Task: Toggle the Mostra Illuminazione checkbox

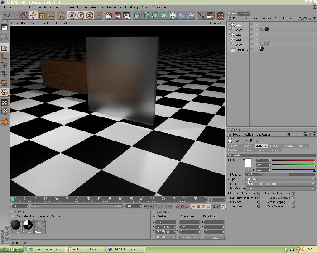Action: pyautogui.click(x=293, y=193)
